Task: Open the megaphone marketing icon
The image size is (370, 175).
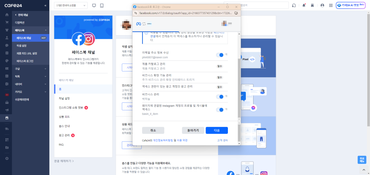Action: 7,110
